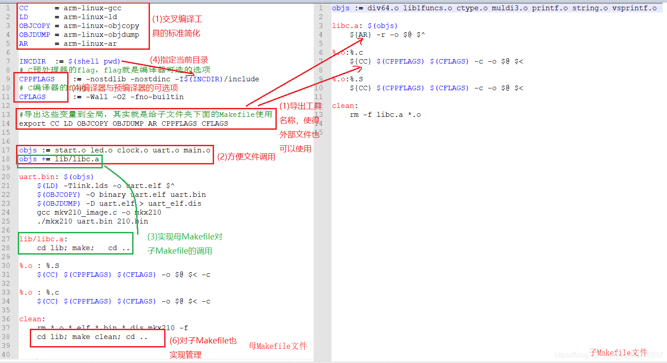Click the line 'LD = arm-linux-ld'

68,17
